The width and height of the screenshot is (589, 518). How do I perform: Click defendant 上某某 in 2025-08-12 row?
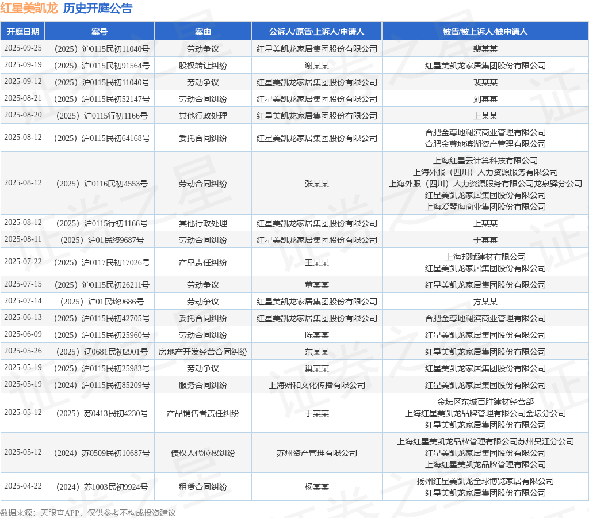click(485, 224)
